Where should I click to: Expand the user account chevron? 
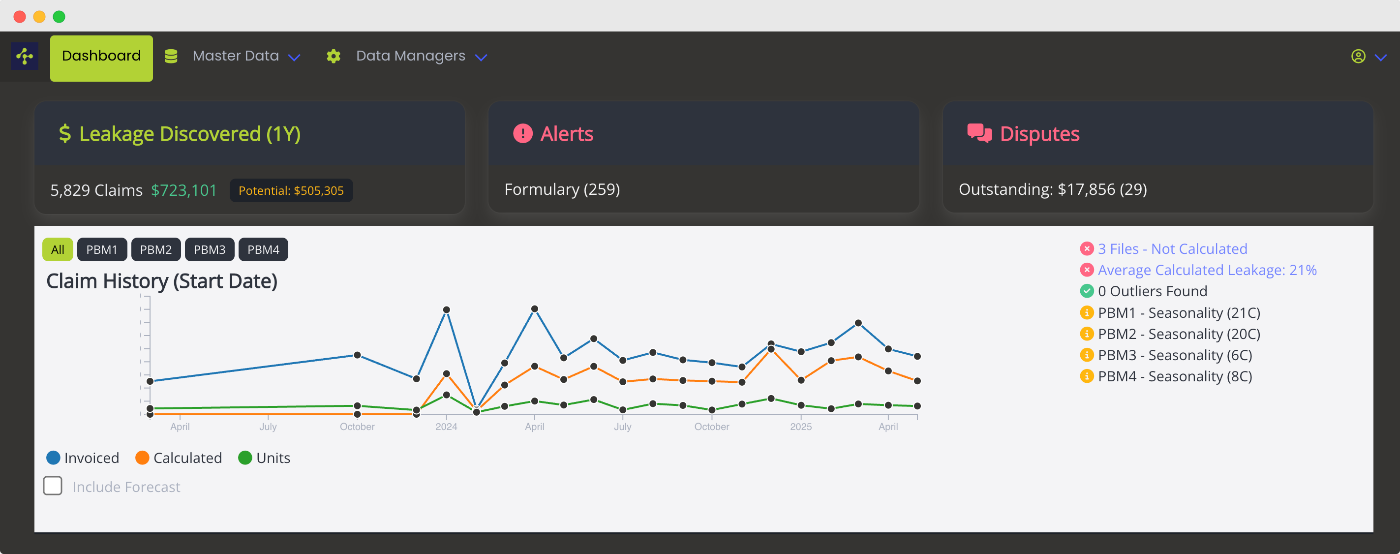(x=1381, y=57)
